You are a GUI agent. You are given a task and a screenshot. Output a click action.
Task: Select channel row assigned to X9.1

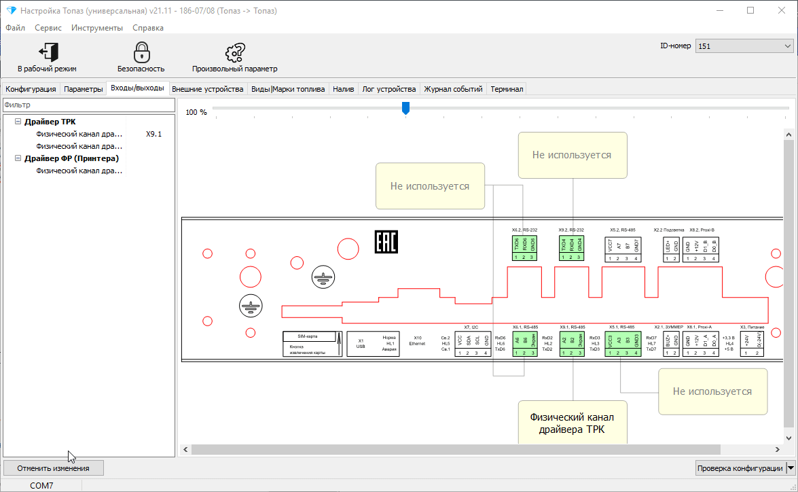89,134
